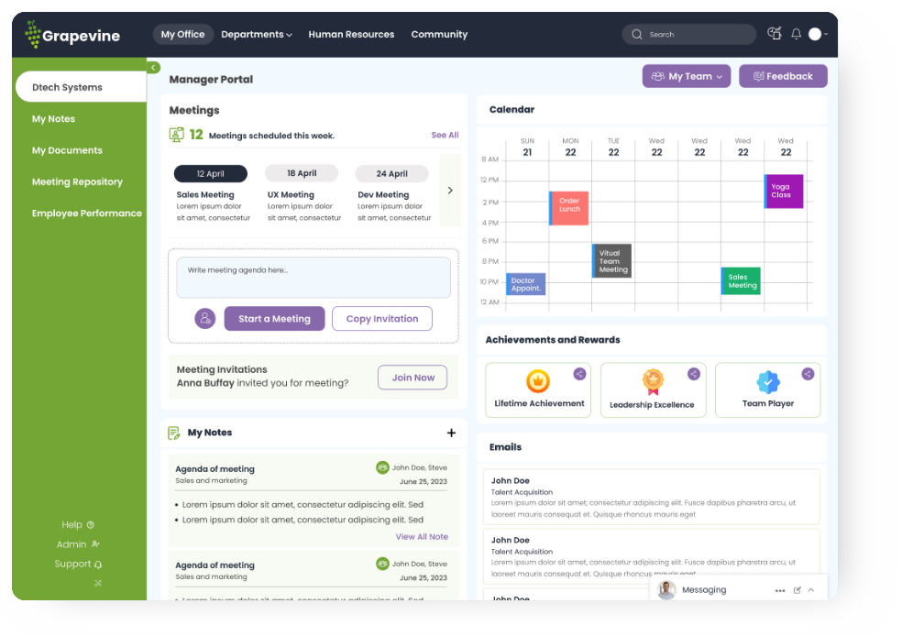Expand the My Team dropdown

[687, 77]
